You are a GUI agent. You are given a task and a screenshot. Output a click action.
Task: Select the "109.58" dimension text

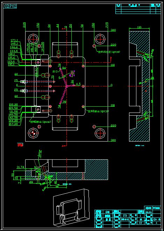point(13,108)
